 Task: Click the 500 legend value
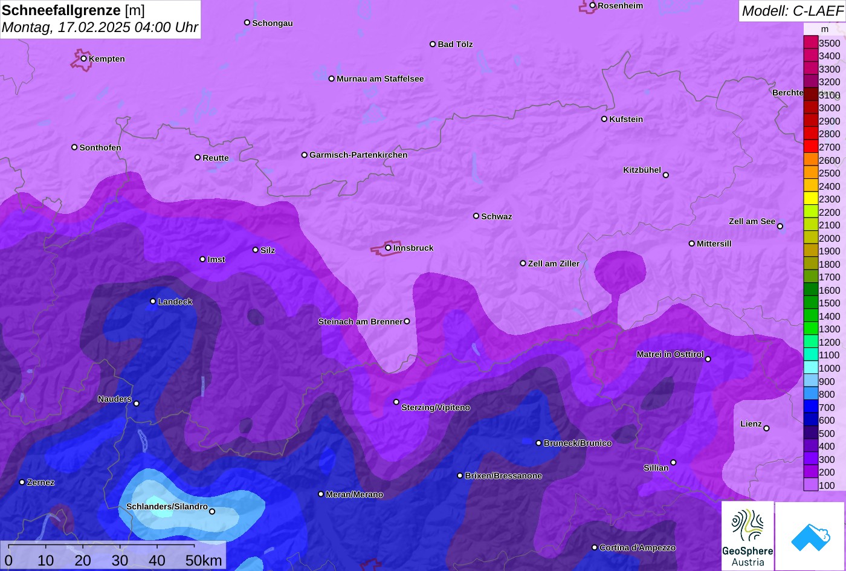tap(827, 433)
